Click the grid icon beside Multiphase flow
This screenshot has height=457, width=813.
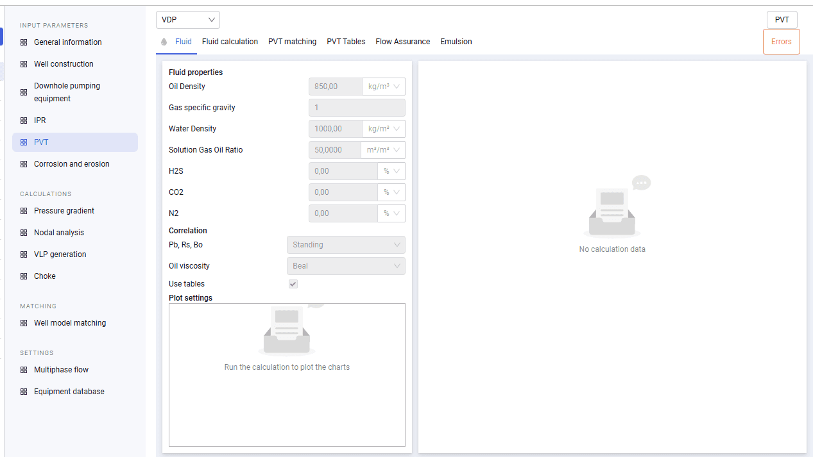tap(24, 370)
